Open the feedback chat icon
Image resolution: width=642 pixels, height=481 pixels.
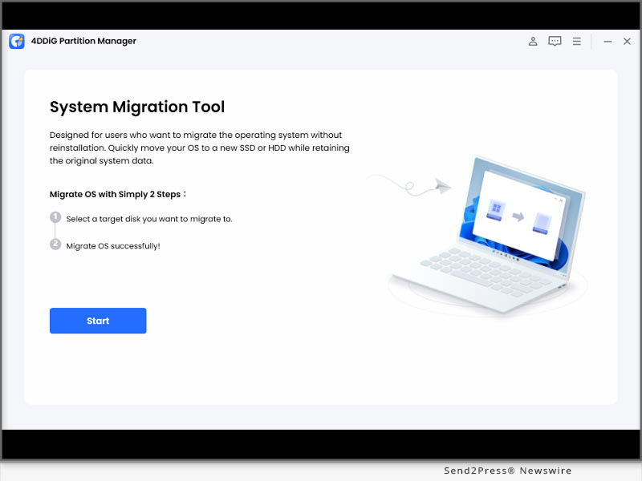[x=555, y=42]
